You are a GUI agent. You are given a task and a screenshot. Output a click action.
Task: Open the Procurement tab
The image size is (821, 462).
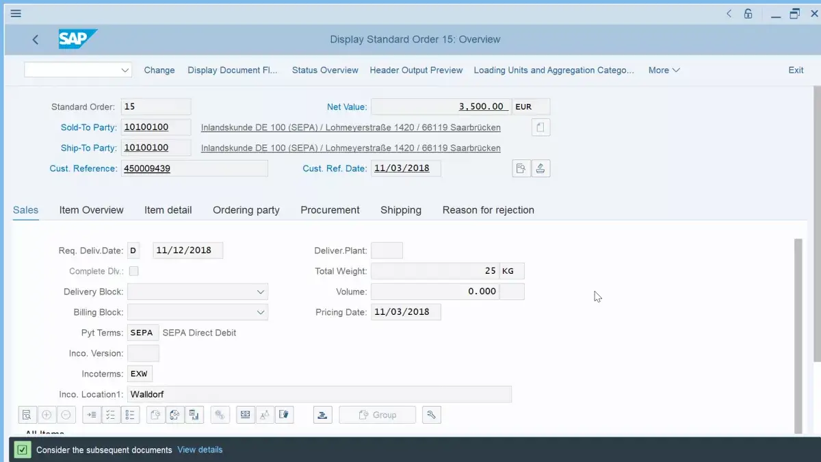330,210
